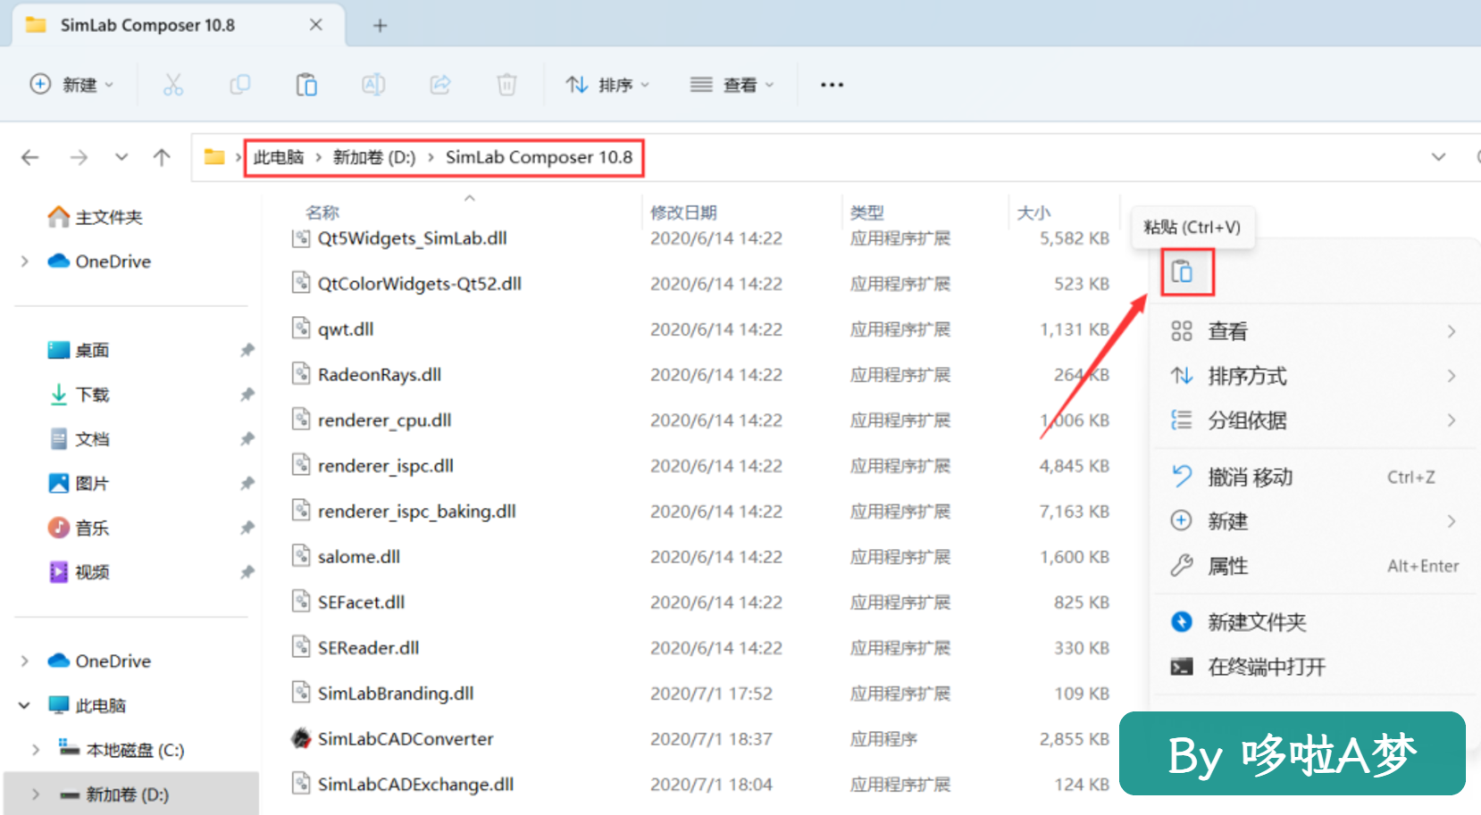Click 新加卷 (D:) in address breadcrumb
Viewport: 1481px width, 815px height.
tap(374, 158)
